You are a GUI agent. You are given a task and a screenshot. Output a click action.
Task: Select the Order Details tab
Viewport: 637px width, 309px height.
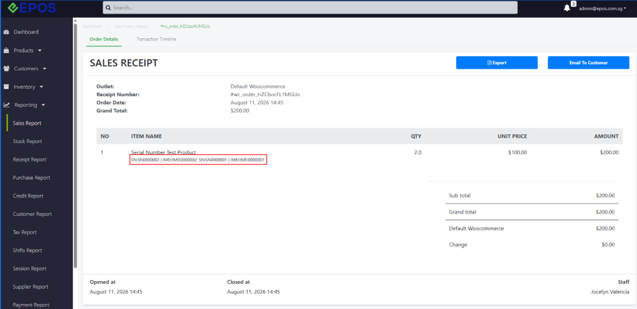pyautogui.click(x=104, y=39)
